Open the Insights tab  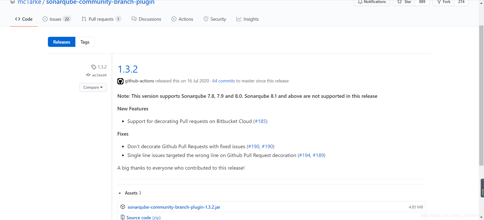[248, 19]
